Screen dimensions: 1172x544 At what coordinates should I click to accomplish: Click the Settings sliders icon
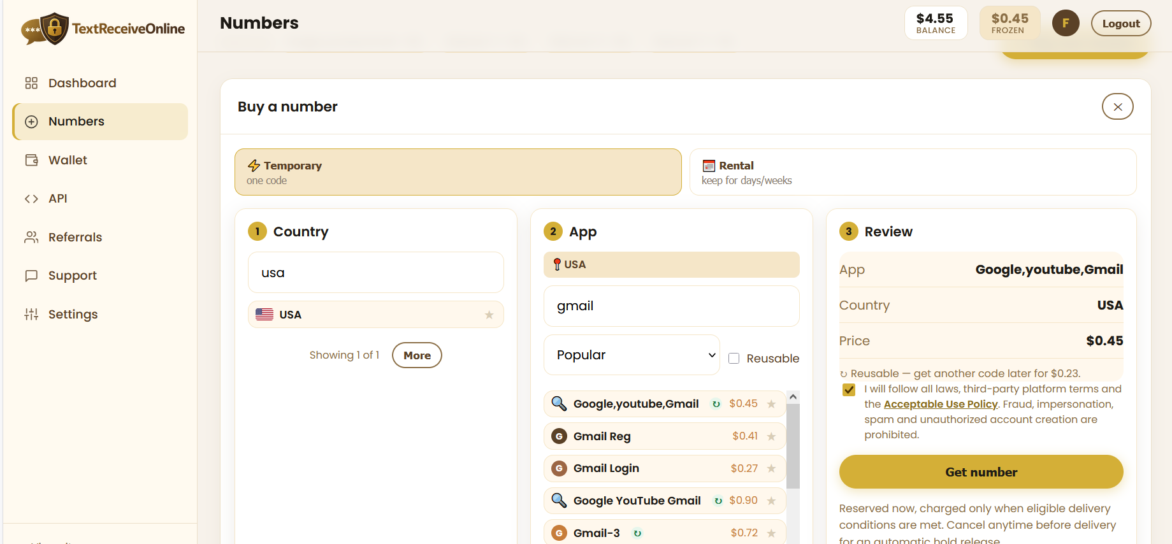31,314
